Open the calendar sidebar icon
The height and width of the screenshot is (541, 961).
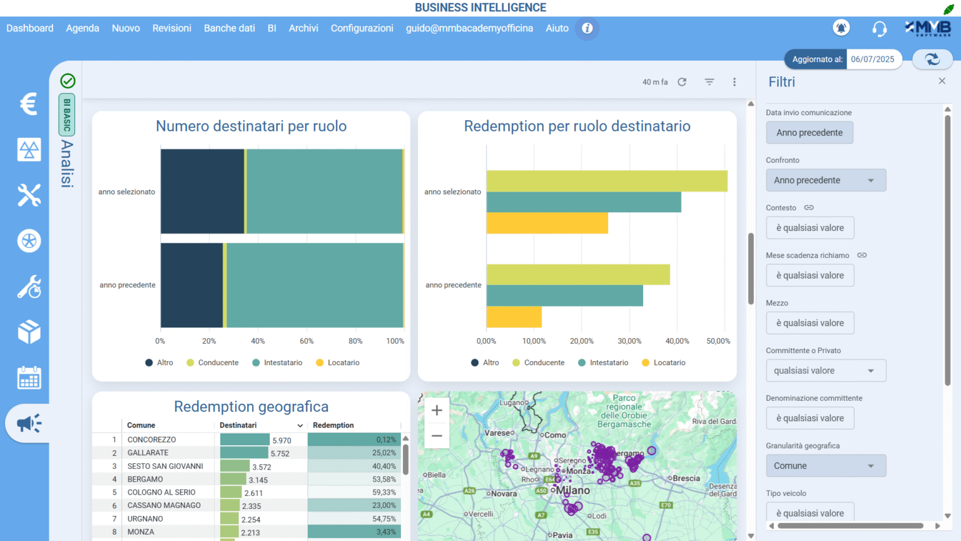29,378
